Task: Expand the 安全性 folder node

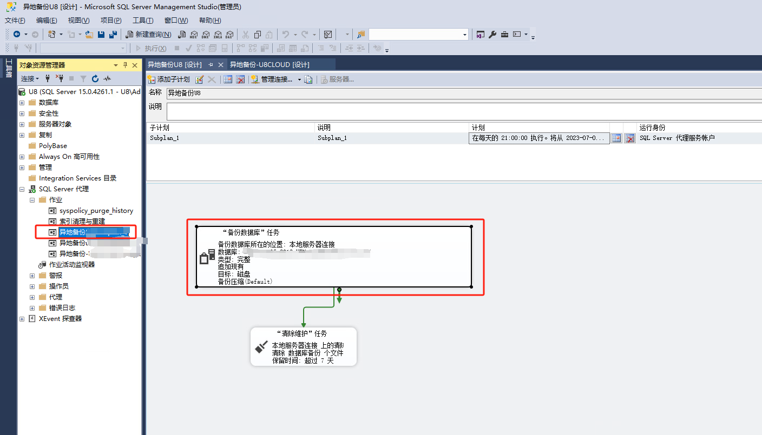Action: click(x=22, y=113)
